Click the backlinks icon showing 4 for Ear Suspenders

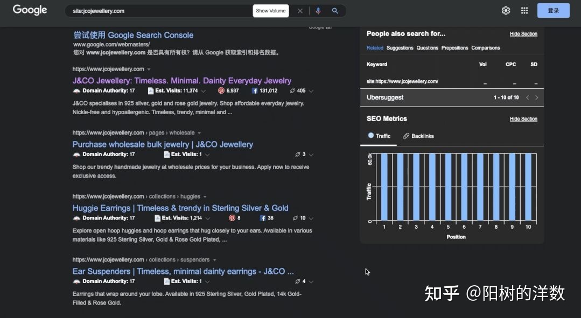pyautogui.click(x=298, y=281)
